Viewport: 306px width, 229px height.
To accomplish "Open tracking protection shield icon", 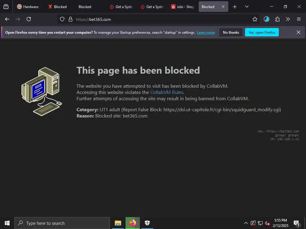I will (62, 19).
